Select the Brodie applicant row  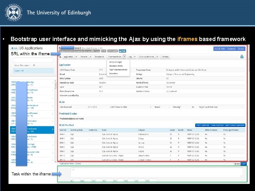32,99
